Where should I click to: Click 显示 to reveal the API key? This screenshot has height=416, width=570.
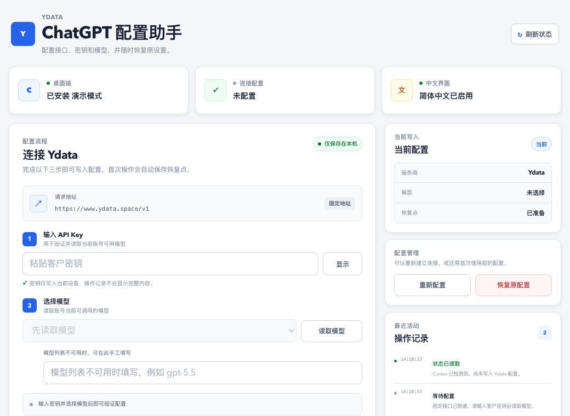point(342,264)
